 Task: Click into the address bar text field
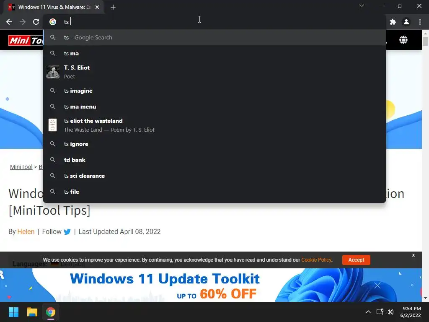click(x=214, y=22)
